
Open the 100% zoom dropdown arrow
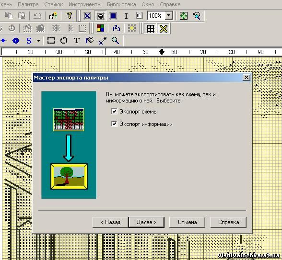169,16
